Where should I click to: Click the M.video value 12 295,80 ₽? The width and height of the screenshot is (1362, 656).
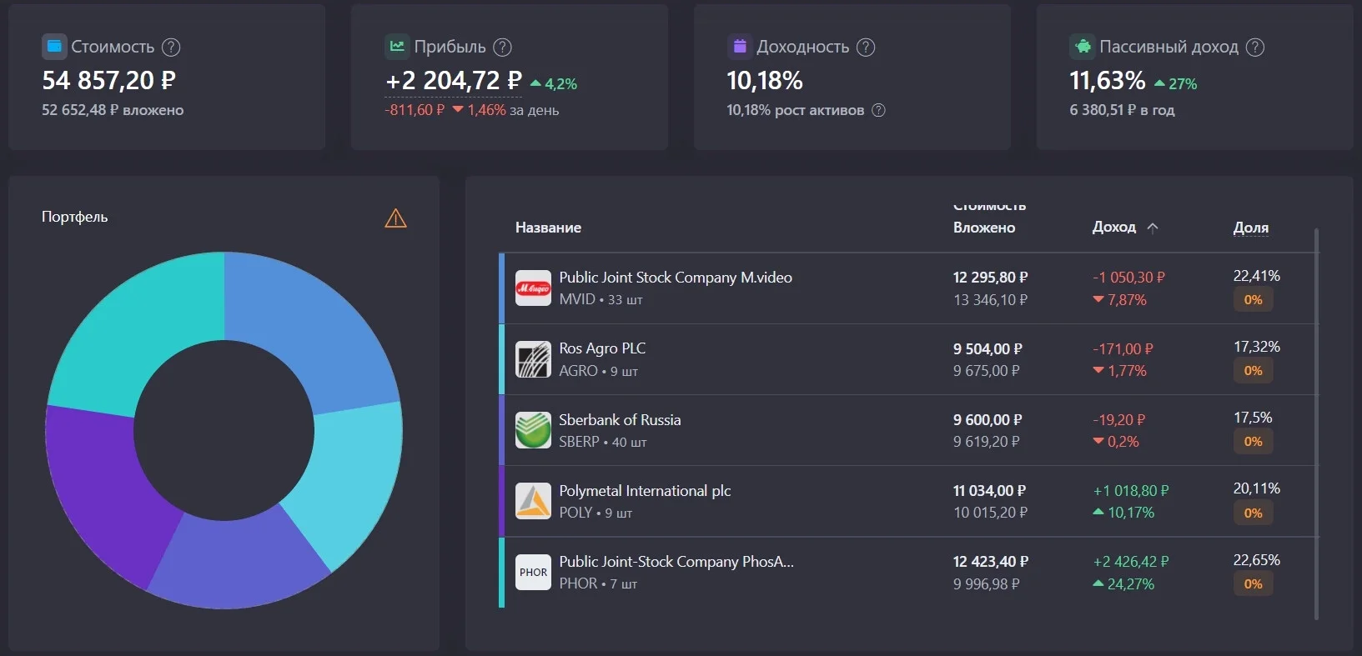tap(991, 278)
